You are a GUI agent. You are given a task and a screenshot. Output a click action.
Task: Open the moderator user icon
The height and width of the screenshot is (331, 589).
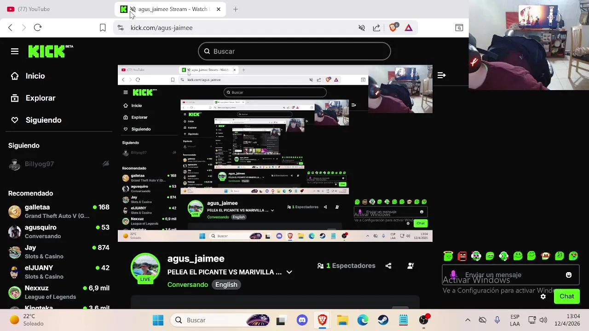[x=410, y=266]
